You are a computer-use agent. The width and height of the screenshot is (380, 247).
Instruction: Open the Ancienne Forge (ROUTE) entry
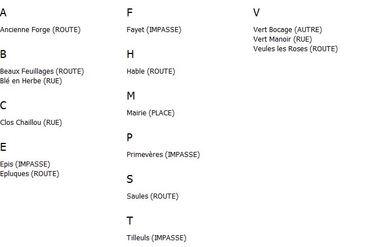coord(40,30)
